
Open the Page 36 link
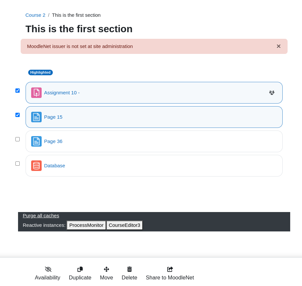click(53, 141)
